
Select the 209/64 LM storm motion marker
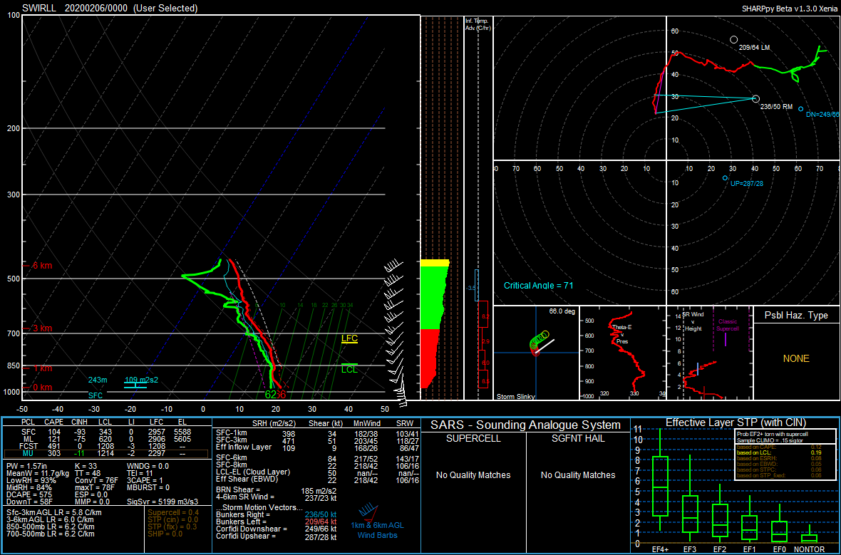click(x=733, y=40)
